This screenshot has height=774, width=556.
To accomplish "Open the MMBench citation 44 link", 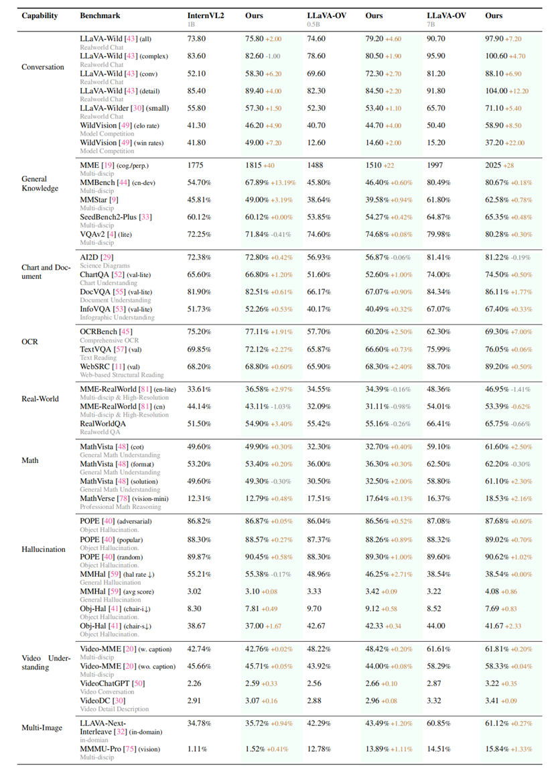I will coord(125,182).
